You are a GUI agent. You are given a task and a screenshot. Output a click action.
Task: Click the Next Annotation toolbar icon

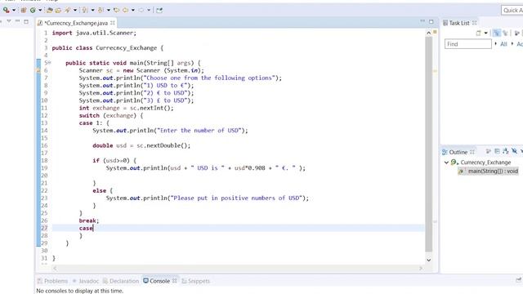(85, 10)
